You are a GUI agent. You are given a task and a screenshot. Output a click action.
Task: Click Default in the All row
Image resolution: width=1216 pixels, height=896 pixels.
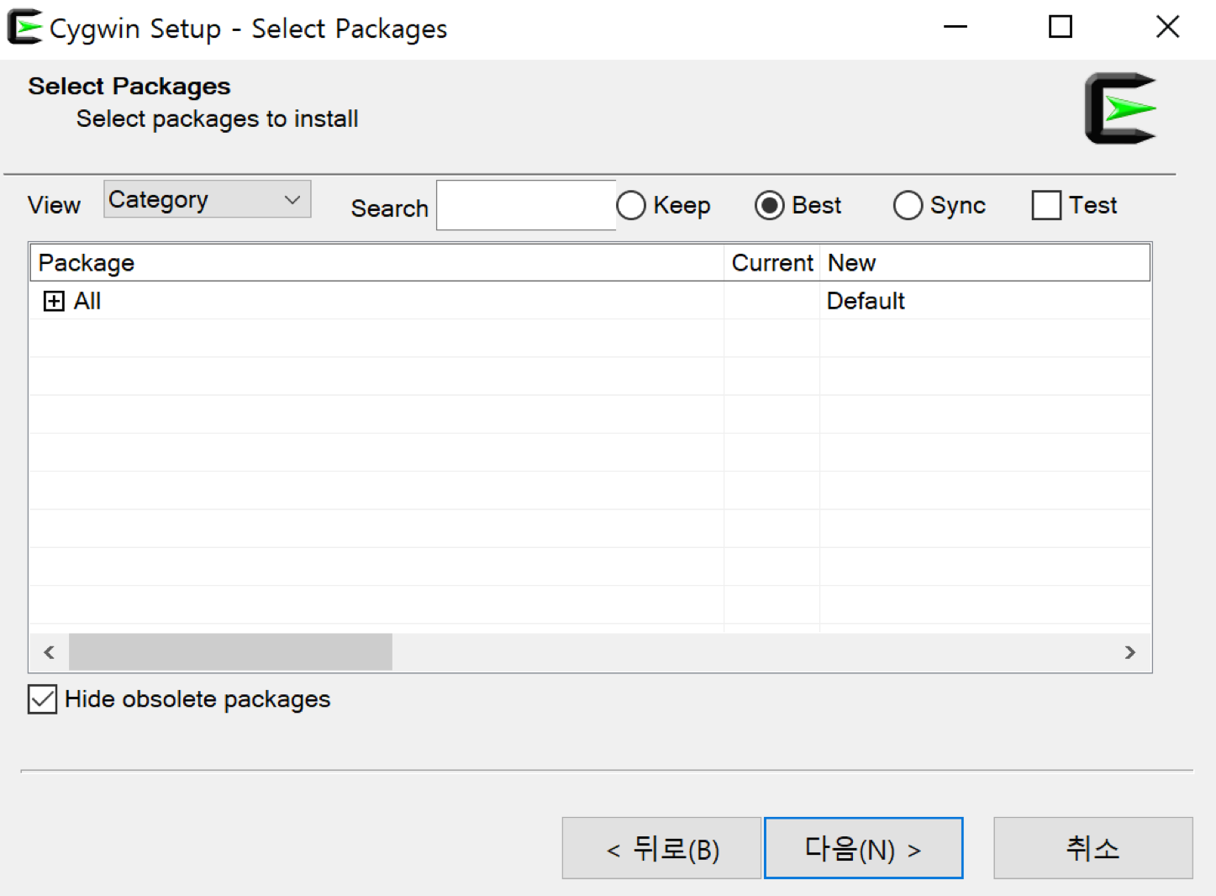[866, 301]
